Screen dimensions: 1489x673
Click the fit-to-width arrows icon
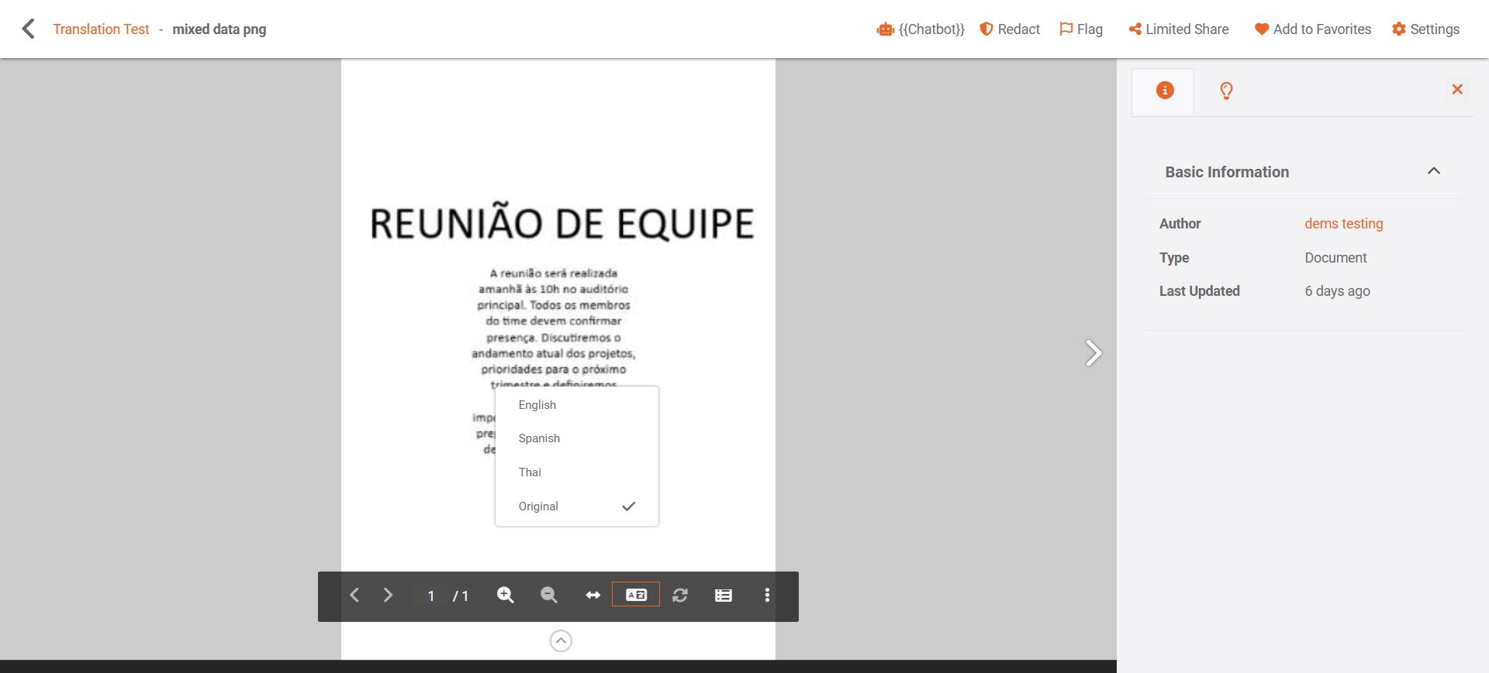pos(593,595)
